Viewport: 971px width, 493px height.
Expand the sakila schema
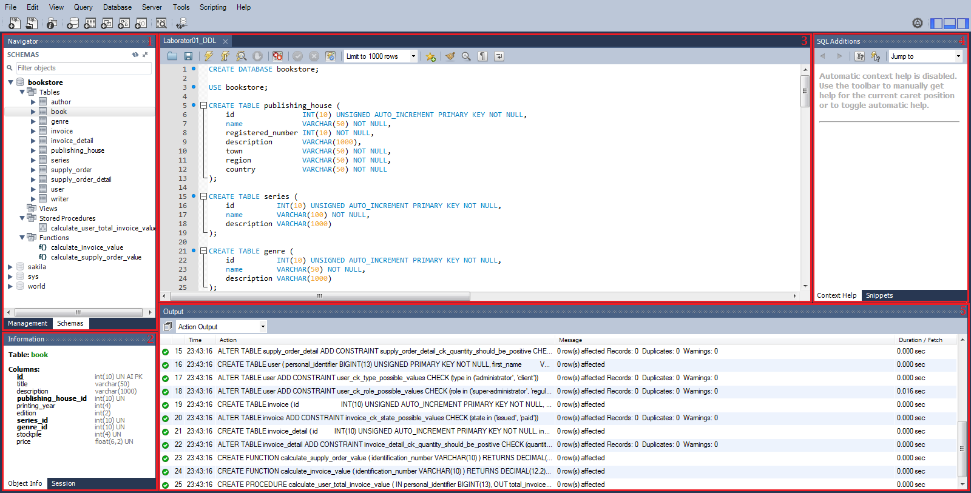point(10,267)
